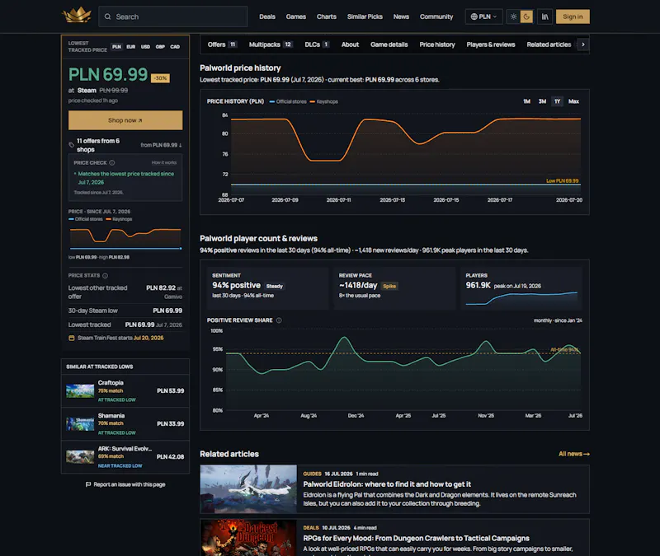
Task: Click the globe icon beside PLN
Action: [474, 16]
